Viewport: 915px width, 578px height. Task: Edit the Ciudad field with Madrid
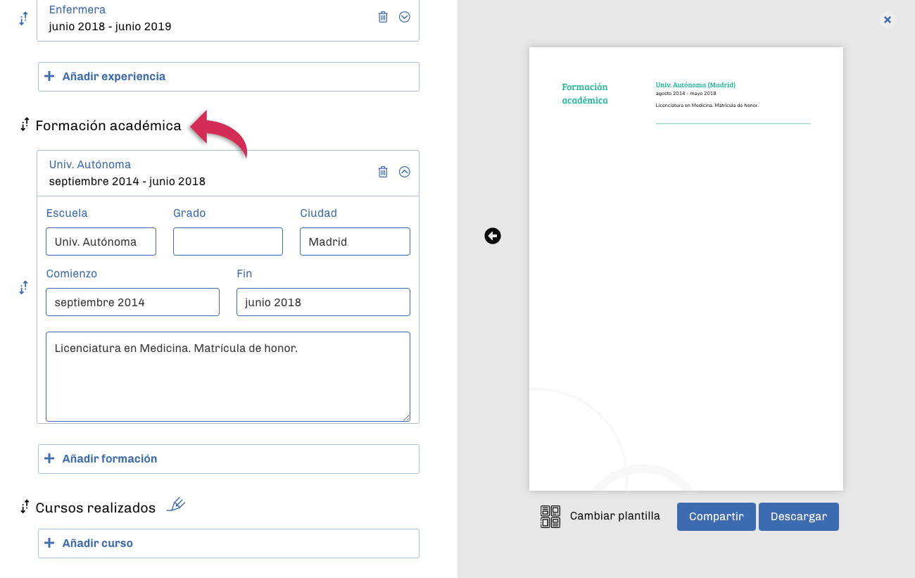click(x=355, y=241)
